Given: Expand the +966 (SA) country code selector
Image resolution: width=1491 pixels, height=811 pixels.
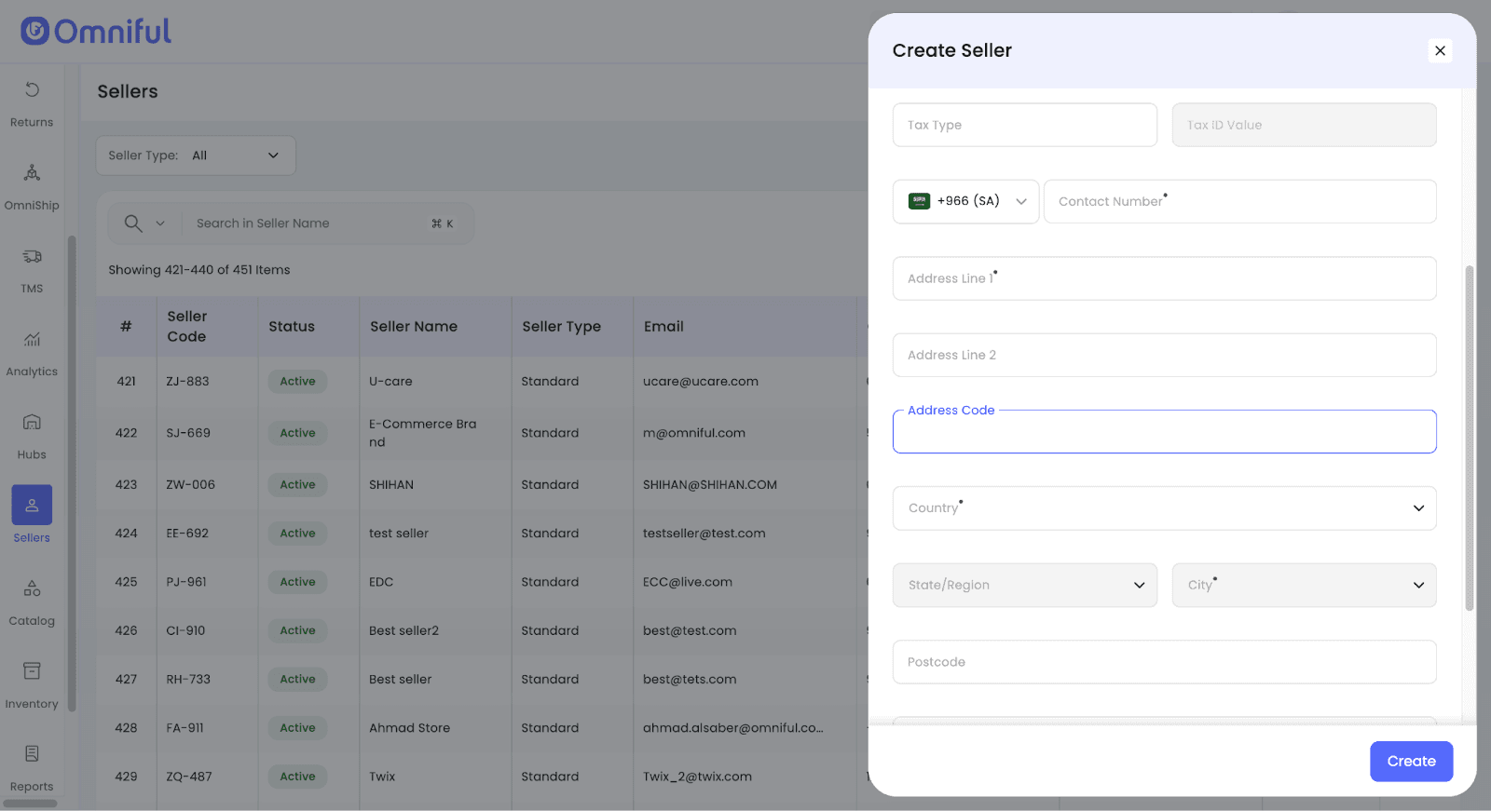Looking at the screenshot, I should (965, 201).
